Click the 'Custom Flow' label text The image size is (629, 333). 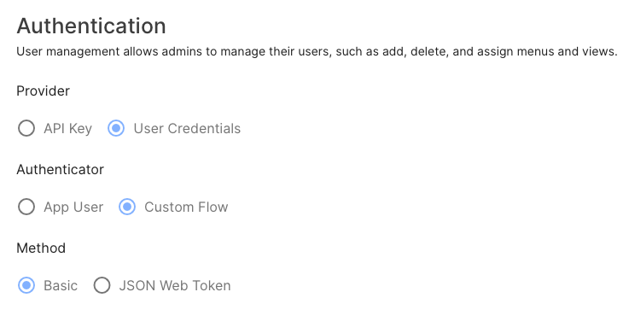186,207
